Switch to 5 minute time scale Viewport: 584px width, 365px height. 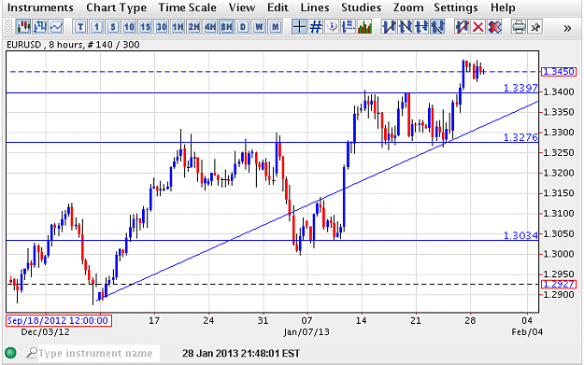tap(113, 27)
